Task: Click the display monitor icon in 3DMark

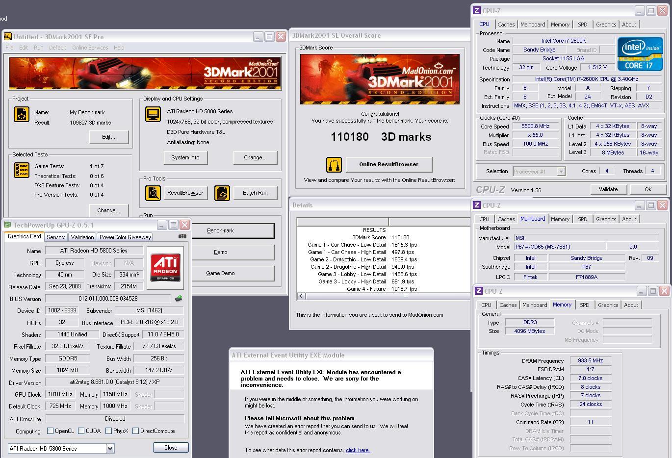Action: pyautogui.click(x=153, y=114)
